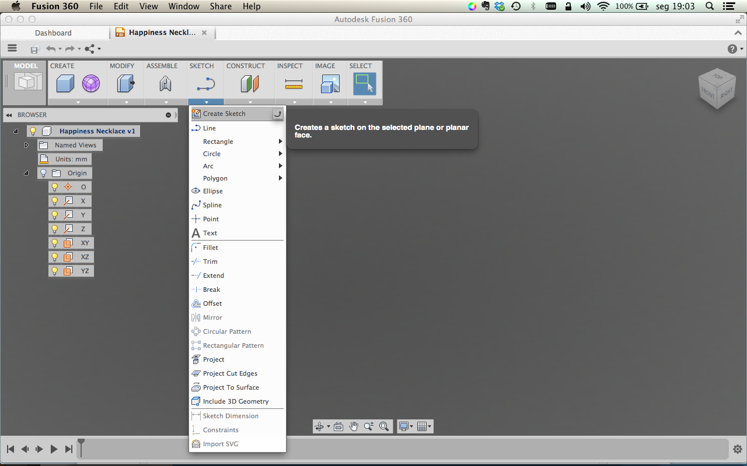Toggle visibility bulb of XZ plane
The width and height of the screenshot is (747, 466).
(55, 257)
